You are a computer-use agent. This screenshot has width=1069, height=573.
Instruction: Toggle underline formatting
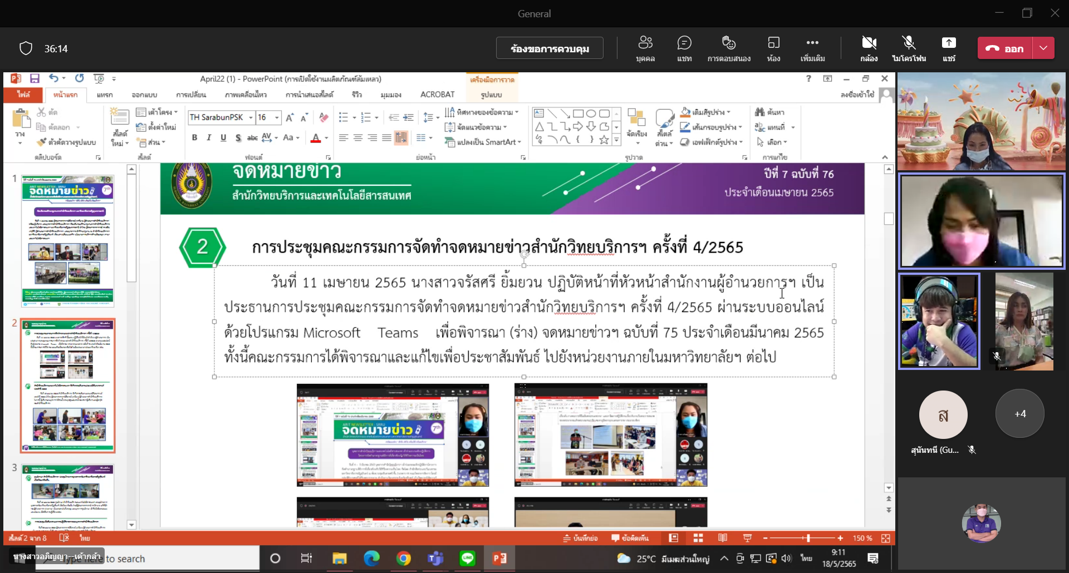point(223,137)
